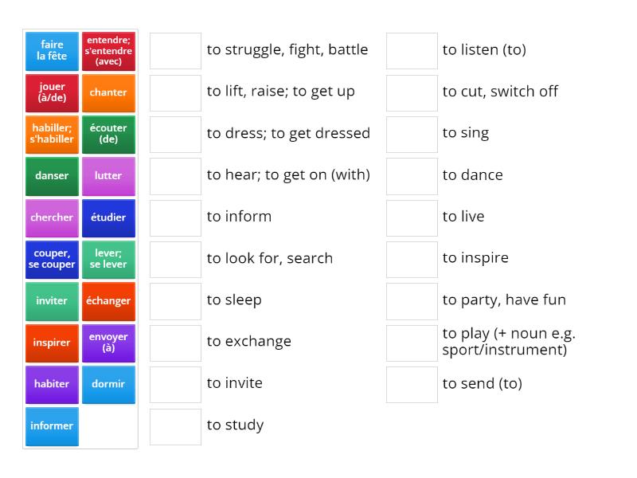Pick the "habiller; s'habiller" tile
Viewport: 637px width, 478px height.
pos(51,134)
